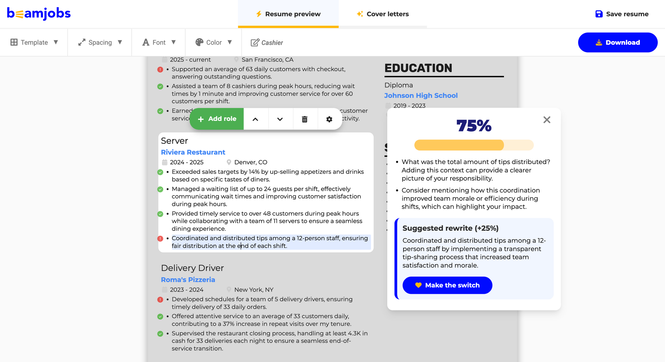The image size is (665, 362).
Task: Click green check for 8 cashiers bullet
Action: point(160,87)
